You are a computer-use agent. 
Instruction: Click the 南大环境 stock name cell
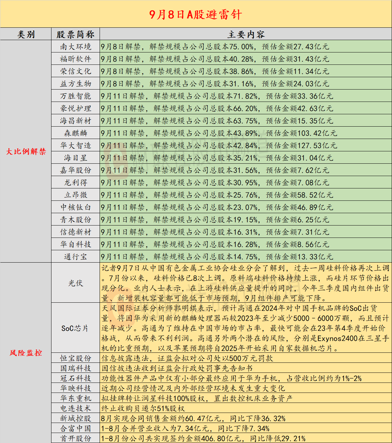(76, 47)
